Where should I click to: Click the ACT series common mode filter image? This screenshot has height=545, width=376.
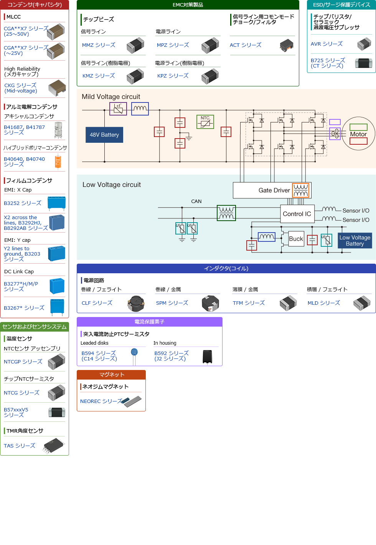287,45
